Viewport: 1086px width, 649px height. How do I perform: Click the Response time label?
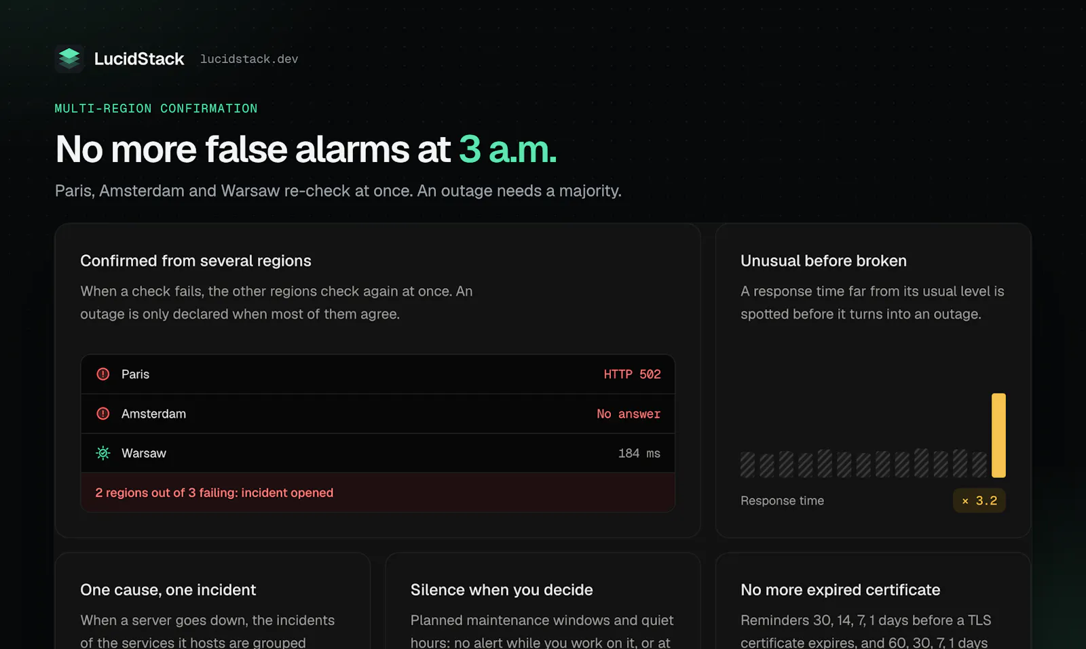click(782, 500)
